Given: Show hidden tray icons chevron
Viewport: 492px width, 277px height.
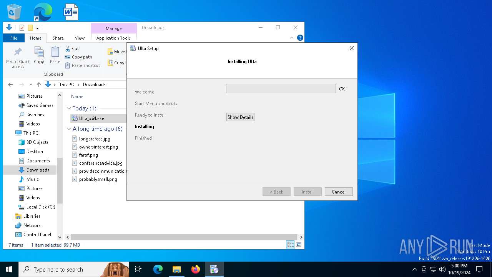Looking at the screenshot, I should (414, 269).
